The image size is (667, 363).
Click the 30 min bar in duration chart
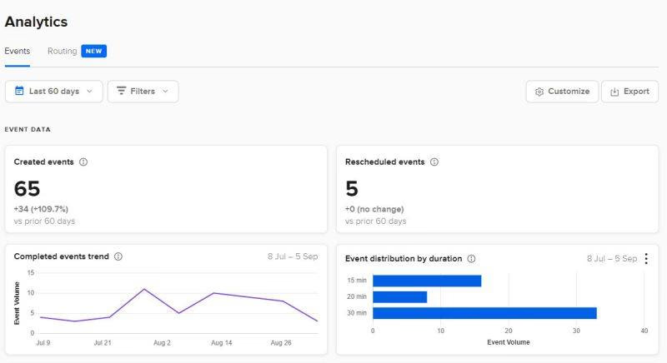tap(484, 313)
